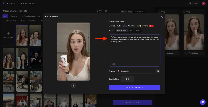This screenshot has width=208, height=107.
Task: Select the Electric Bike category
Action: point(10,21)
